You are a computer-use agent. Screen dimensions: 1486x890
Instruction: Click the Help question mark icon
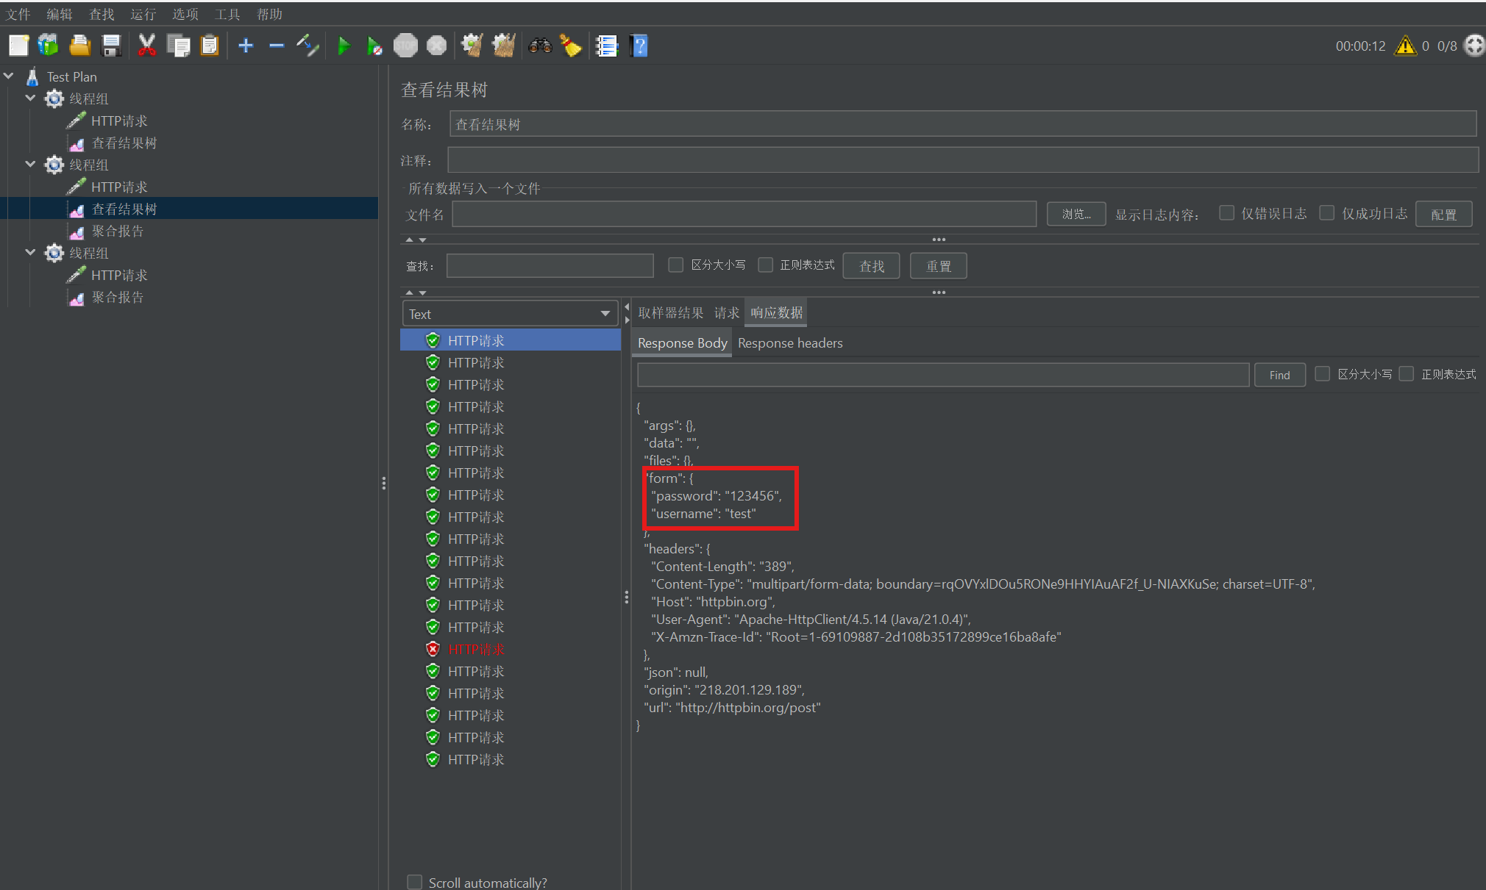(639, 46)
